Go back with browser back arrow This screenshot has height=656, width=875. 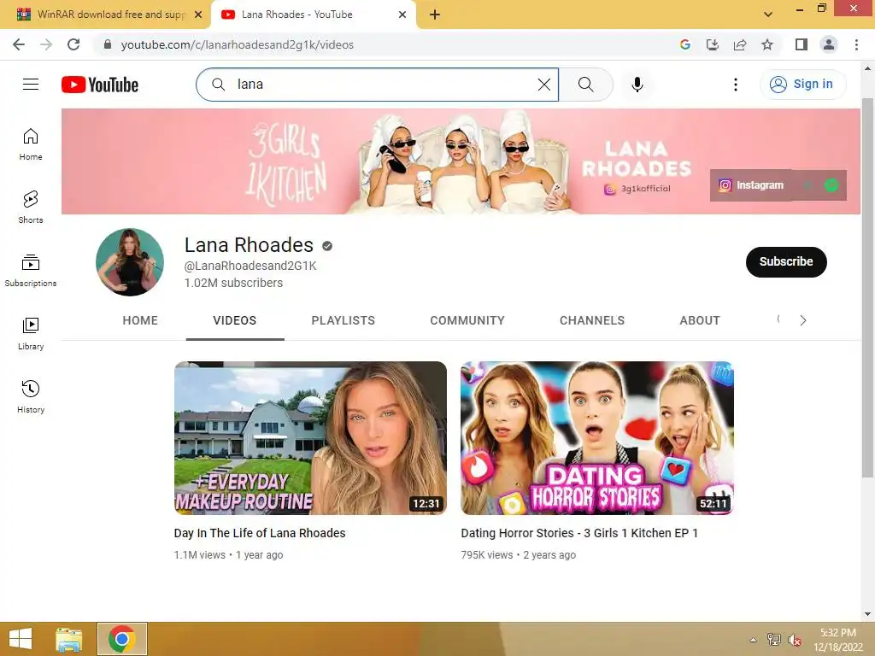(19, 44)
